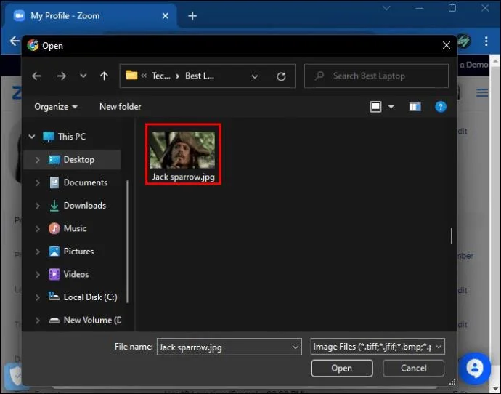Image resolution: width=501 pixels, height=394 pixels.
Task: Open recent locations dropdown arrow
Action: tap(83, 76)
